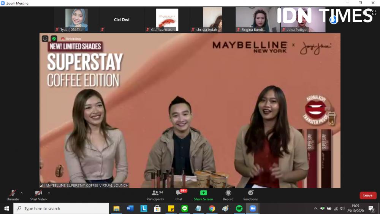This screenshot has height=214, width=380.
Task: Open meeting information icon
Action: point(45,38)
